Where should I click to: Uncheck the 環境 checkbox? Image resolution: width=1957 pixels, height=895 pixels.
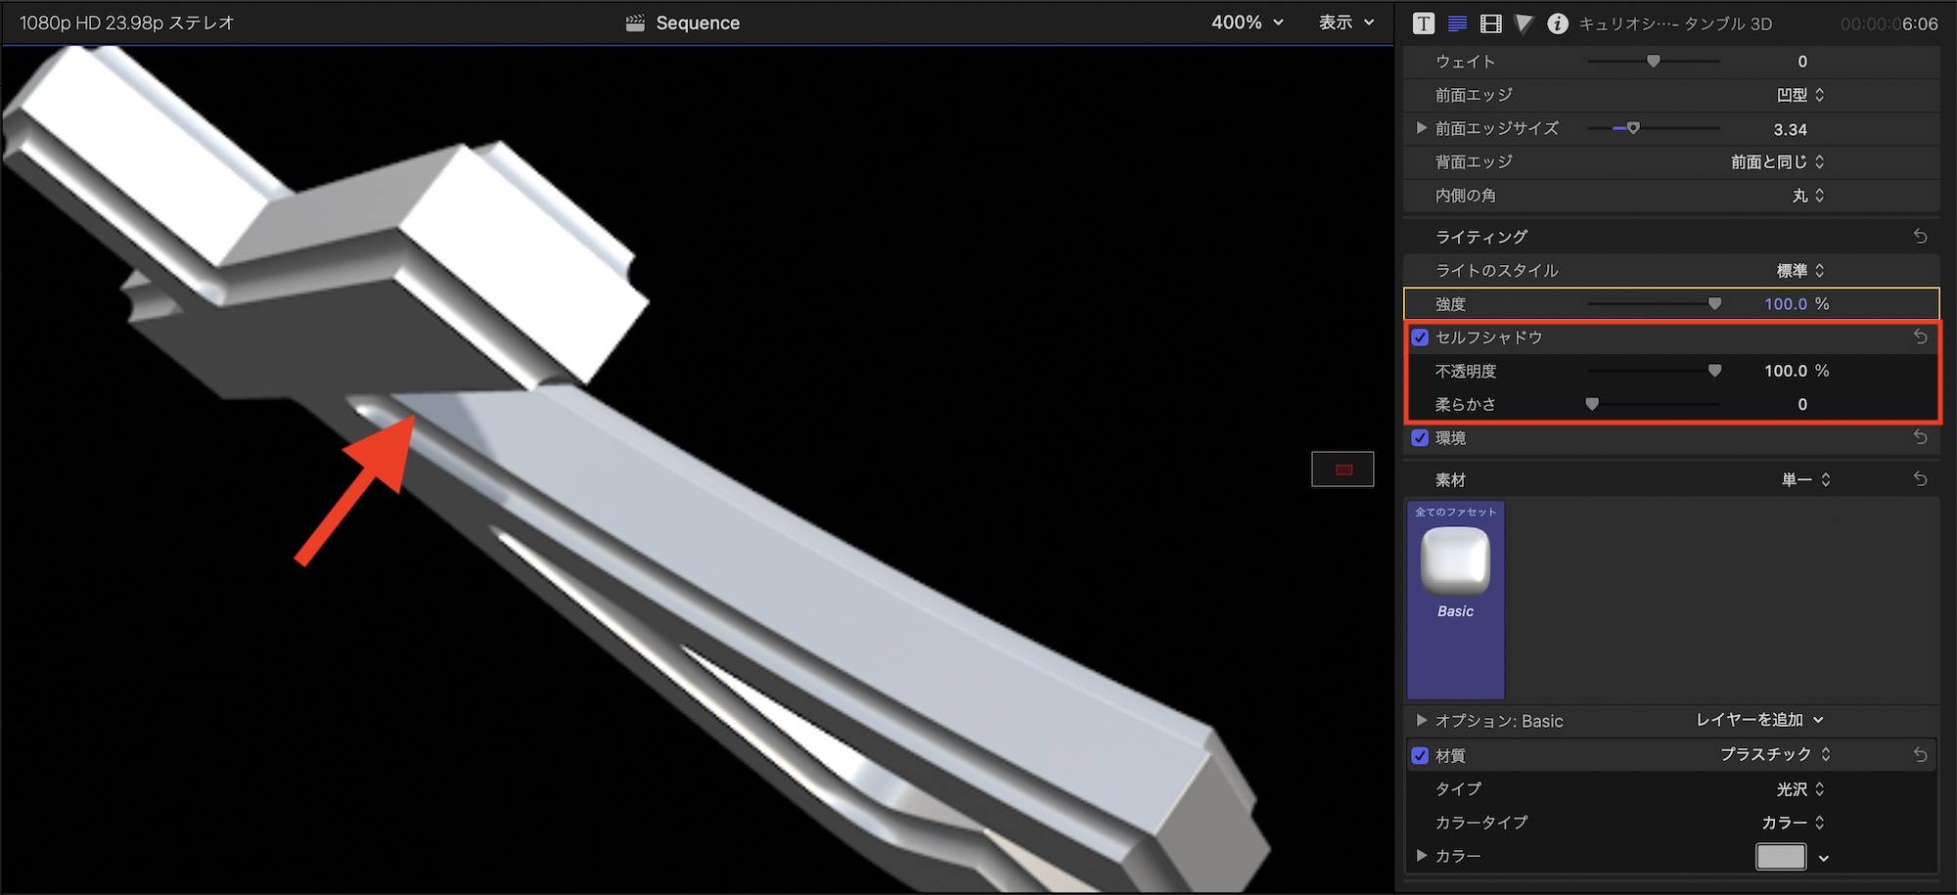point(1420,438)
